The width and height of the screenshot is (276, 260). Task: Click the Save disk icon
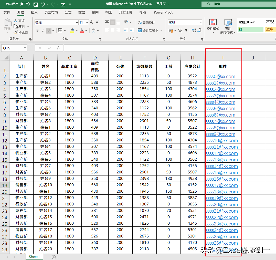36,4
